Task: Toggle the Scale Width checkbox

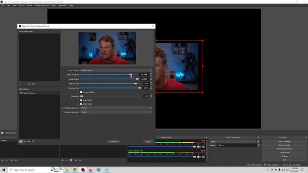Action: 81,100
